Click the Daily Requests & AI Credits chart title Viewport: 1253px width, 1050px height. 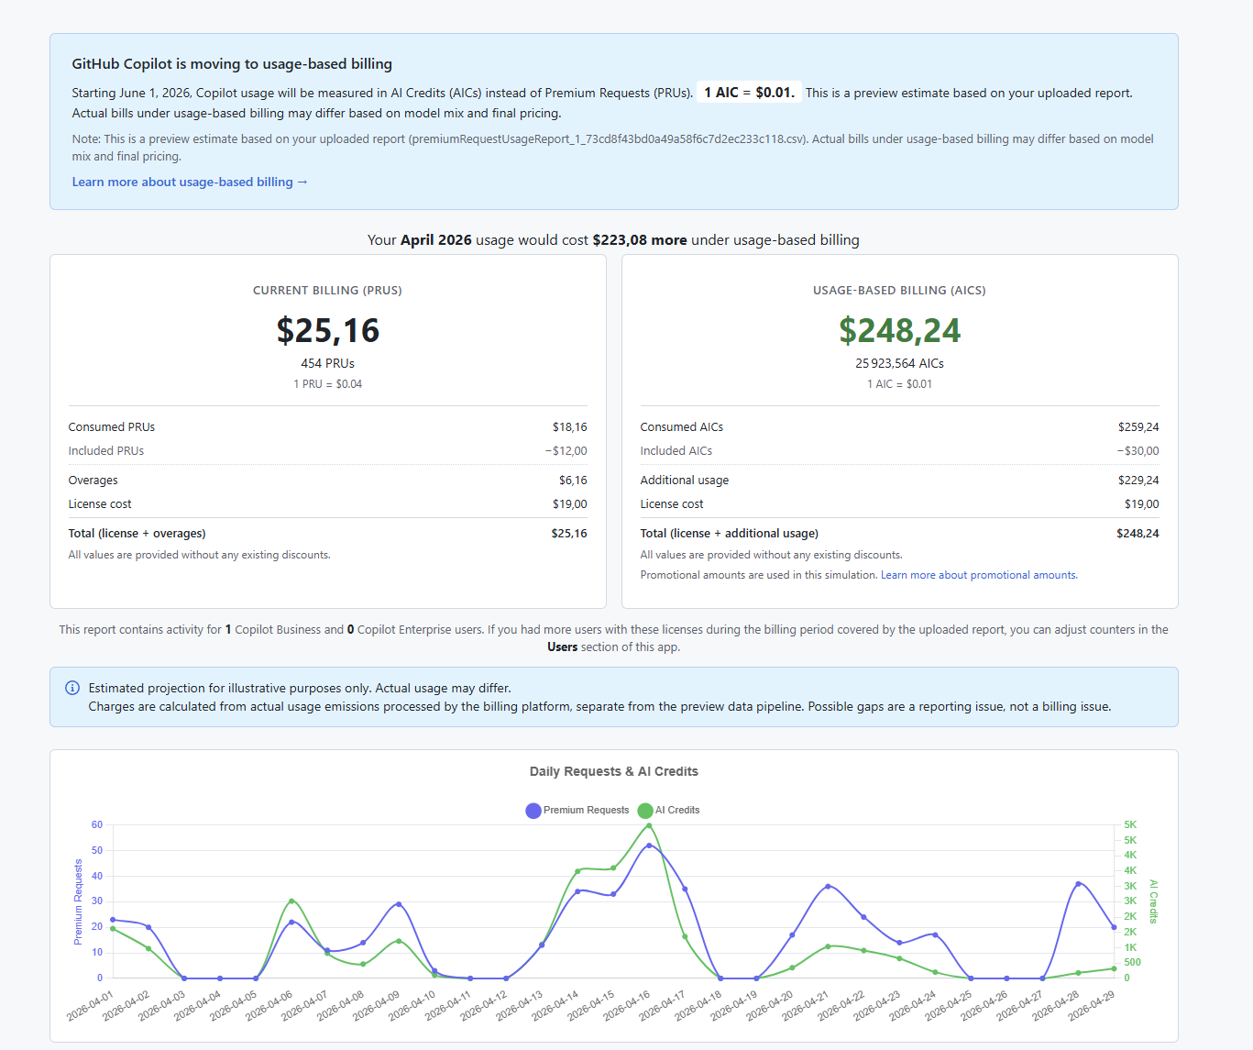tap(614, 771)
